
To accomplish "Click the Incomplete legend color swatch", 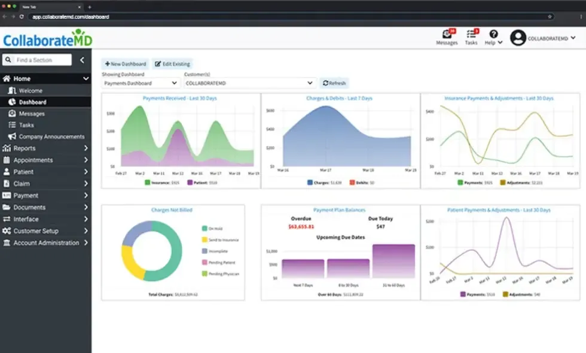I will pos(205,251).
